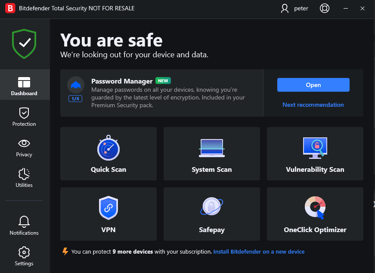The height and width of the screenshot is (273, 375).
Task: Click Install Bitdefender on a new device
Action: pyautogui.click(x=259, y=251)
